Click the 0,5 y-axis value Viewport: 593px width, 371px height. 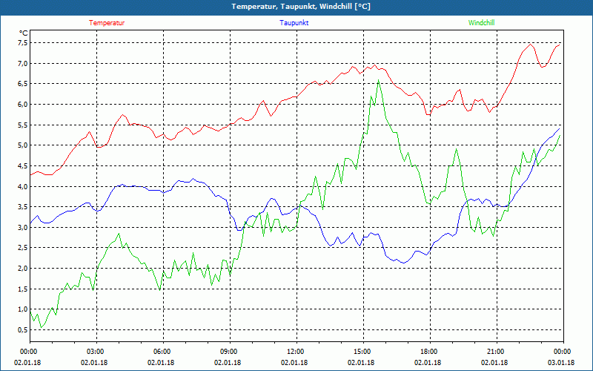(23, 329)
